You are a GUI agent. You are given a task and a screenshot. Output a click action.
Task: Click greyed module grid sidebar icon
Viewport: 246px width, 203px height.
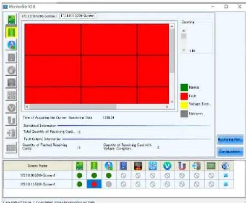pyautogui.click(x=12, y=148)
